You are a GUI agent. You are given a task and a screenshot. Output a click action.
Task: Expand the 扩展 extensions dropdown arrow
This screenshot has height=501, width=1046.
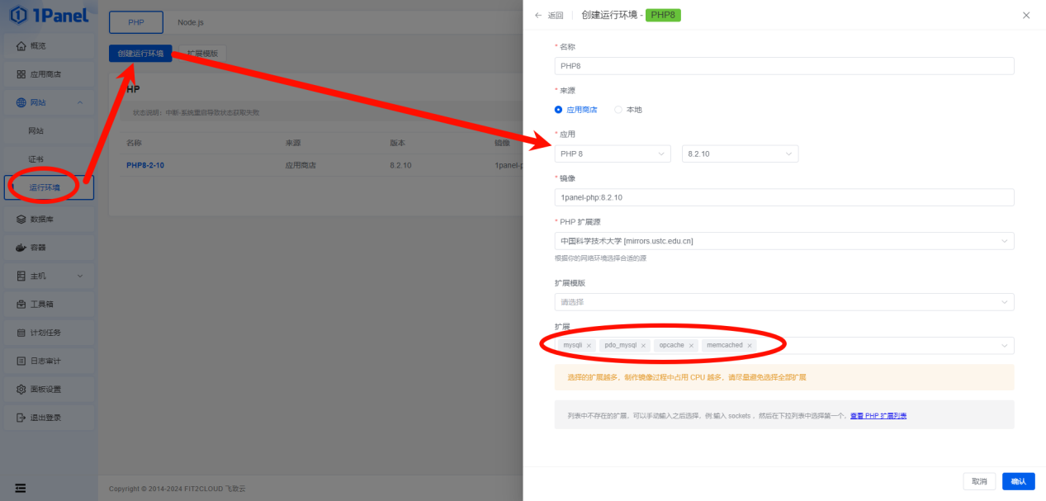click(x=1005, y=346)
